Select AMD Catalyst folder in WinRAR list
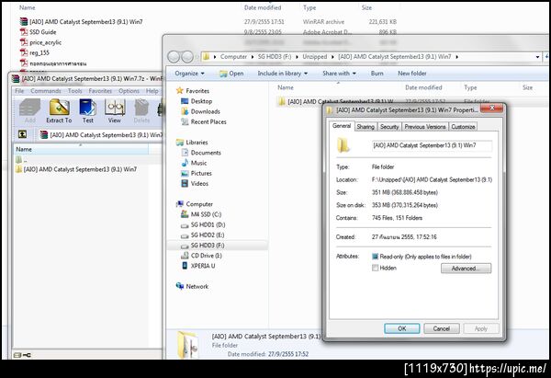Screen dimensions: 551x378 76,169
